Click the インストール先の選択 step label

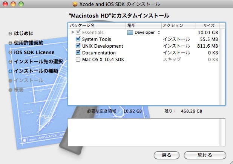coord(38,62)
